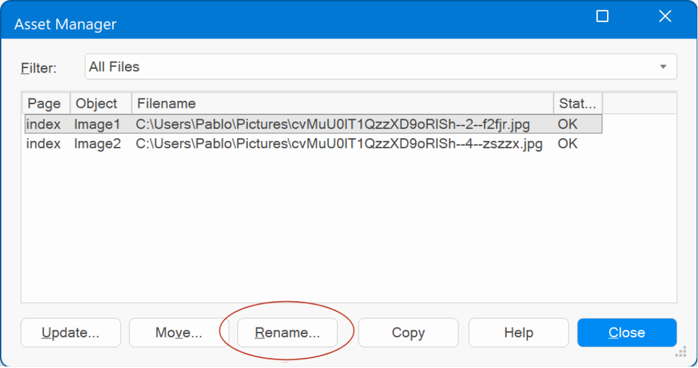This screenshot has width=698, height=368.
Task: Select the Image2 object cell
Action: pyautogui.click(x=97, y=144)
